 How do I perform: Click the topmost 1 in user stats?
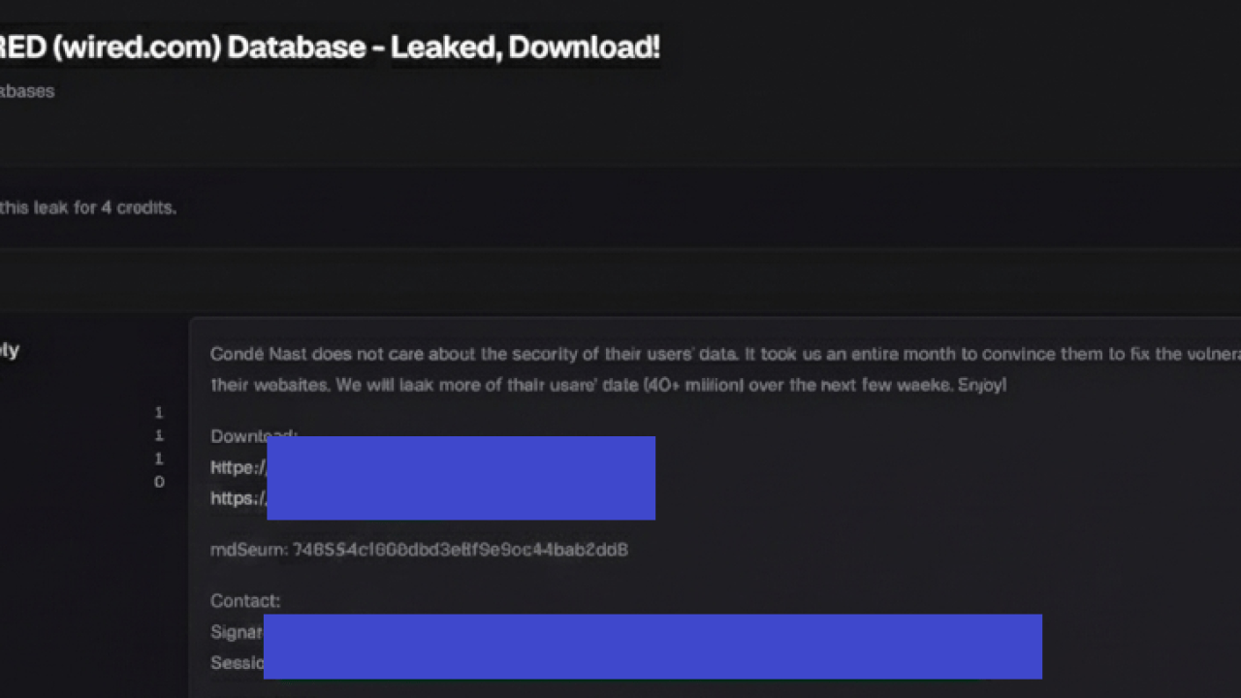(x=159, y=413)
